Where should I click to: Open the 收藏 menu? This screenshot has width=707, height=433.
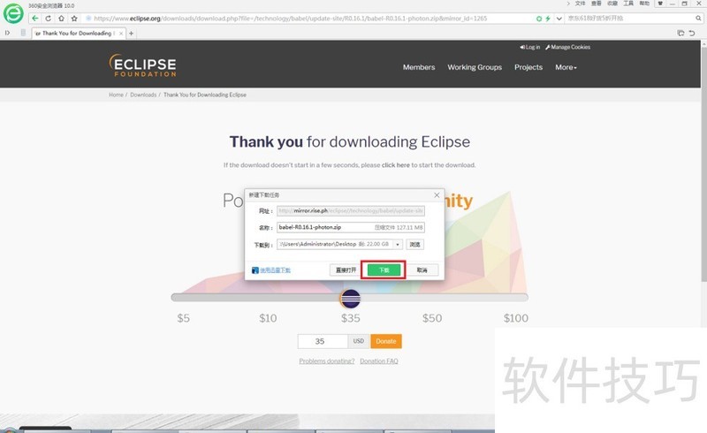pos(612,4)
